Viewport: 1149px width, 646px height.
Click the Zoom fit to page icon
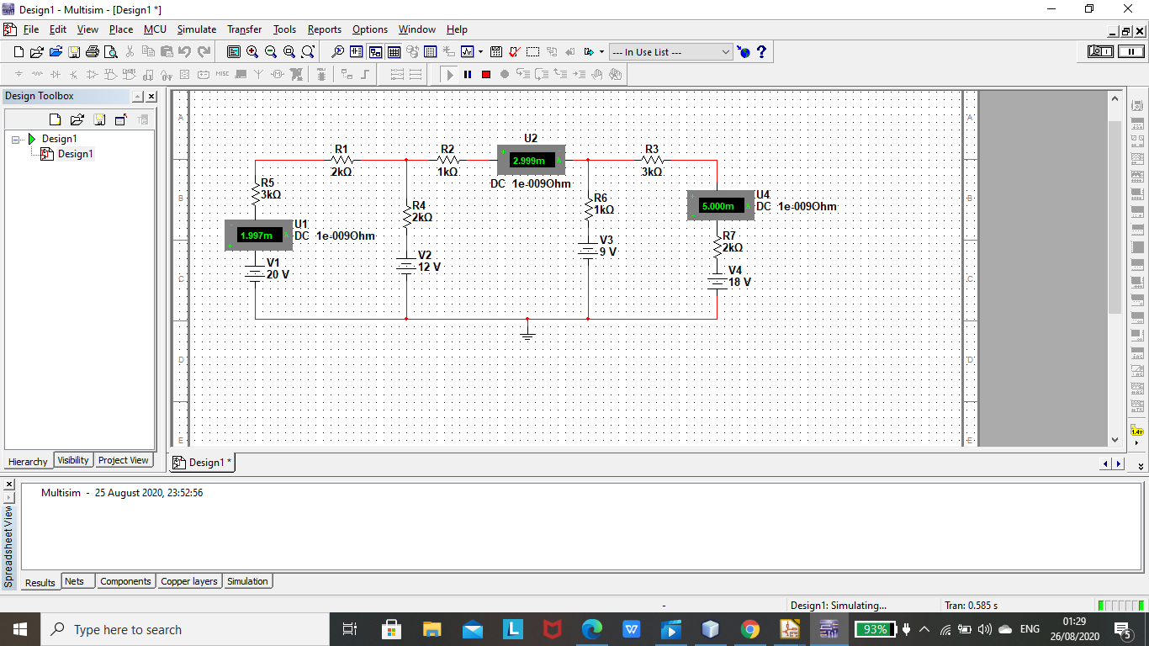(308, 52)
